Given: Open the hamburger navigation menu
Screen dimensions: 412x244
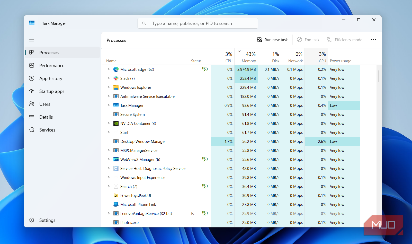Looking at the screenshot, I should [32, 40].
